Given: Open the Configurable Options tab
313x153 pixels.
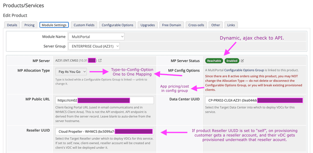Looking at the screenshot, I should pyautogui.click(x=117, y=25).
